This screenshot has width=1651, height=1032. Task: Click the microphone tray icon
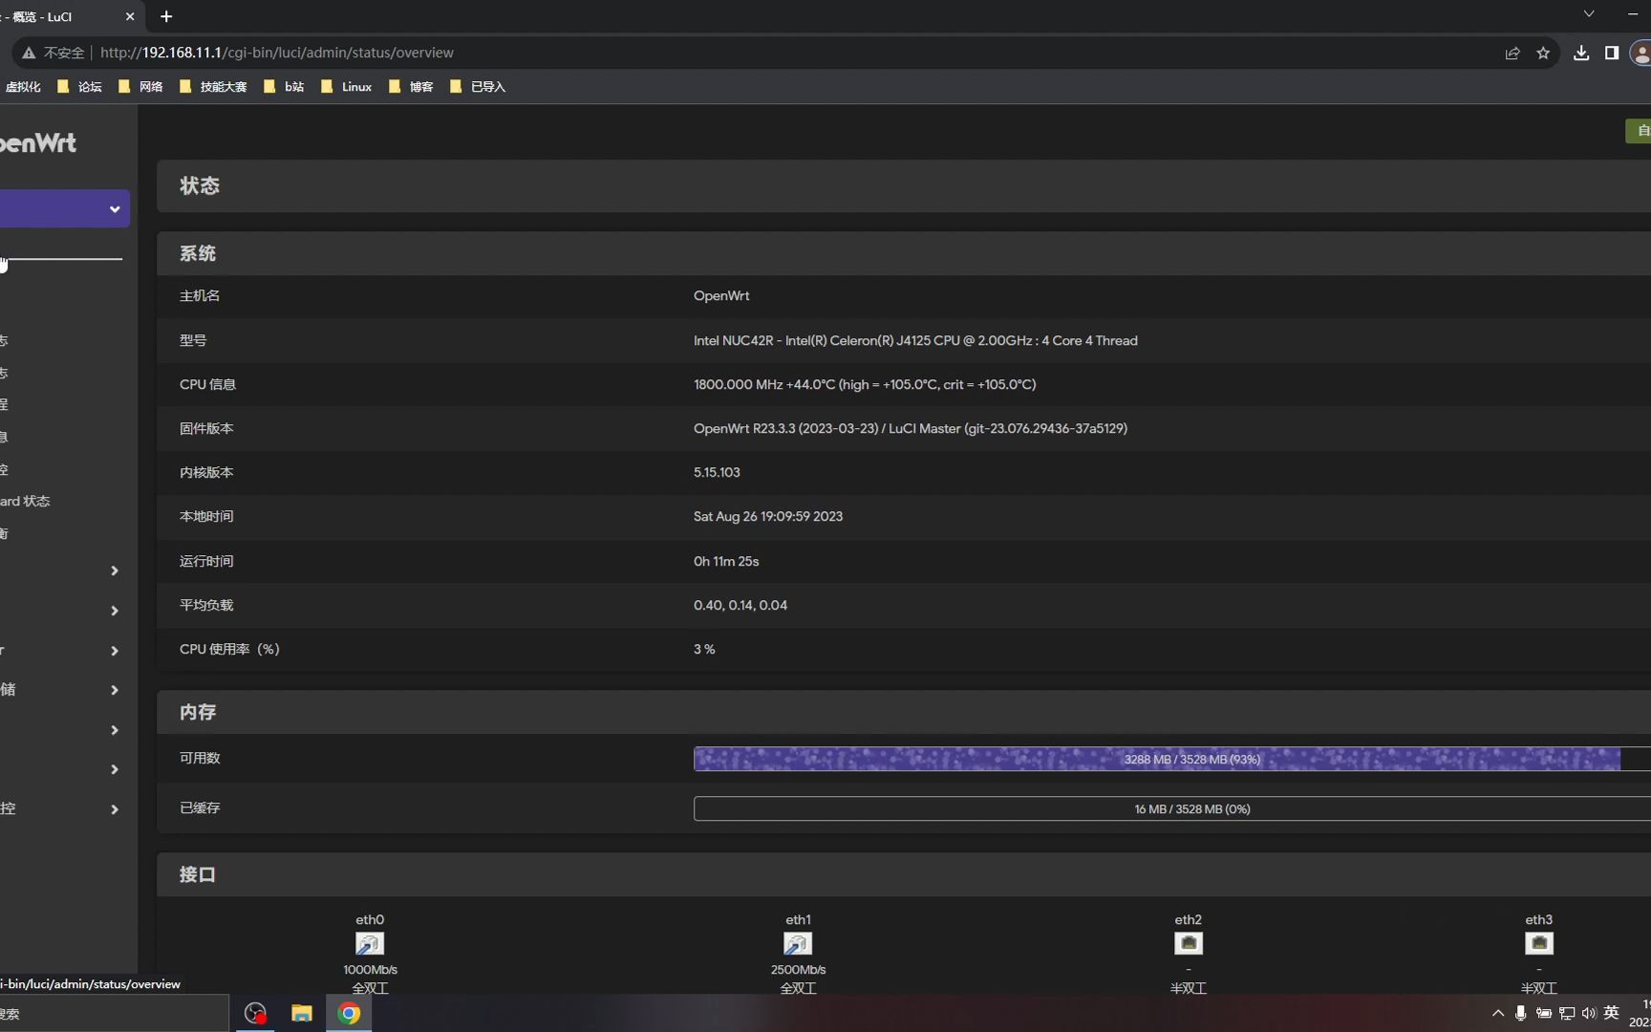(1520, 1014)
